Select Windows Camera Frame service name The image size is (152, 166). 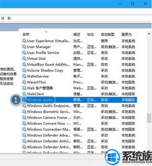click(49, 117)
